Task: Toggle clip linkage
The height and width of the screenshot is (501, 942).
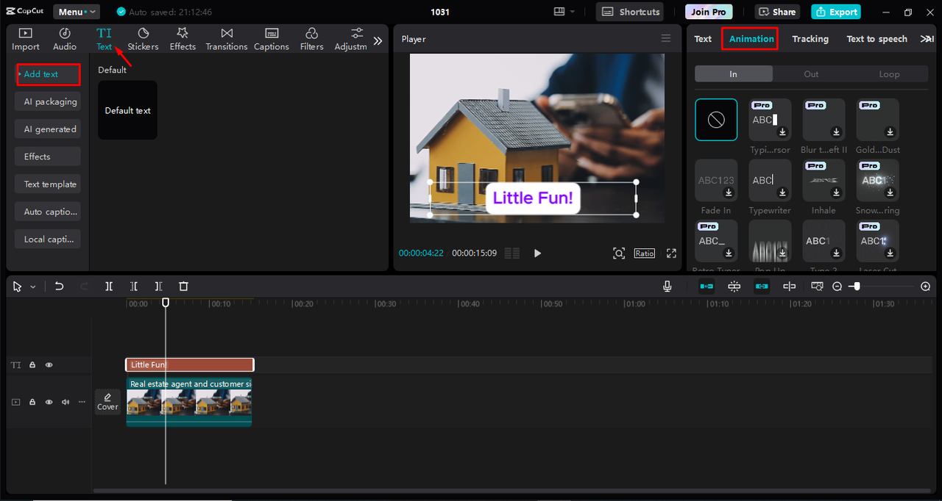Action: click(762, 286)
